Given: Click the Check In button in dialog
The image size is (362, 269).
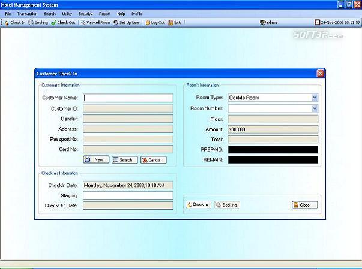Looking at the screenshot, I should coord(198,204).
